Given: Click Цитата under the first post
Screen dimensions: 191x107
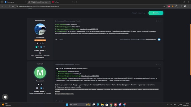Looking at the screenshot, I should [61, 40].
